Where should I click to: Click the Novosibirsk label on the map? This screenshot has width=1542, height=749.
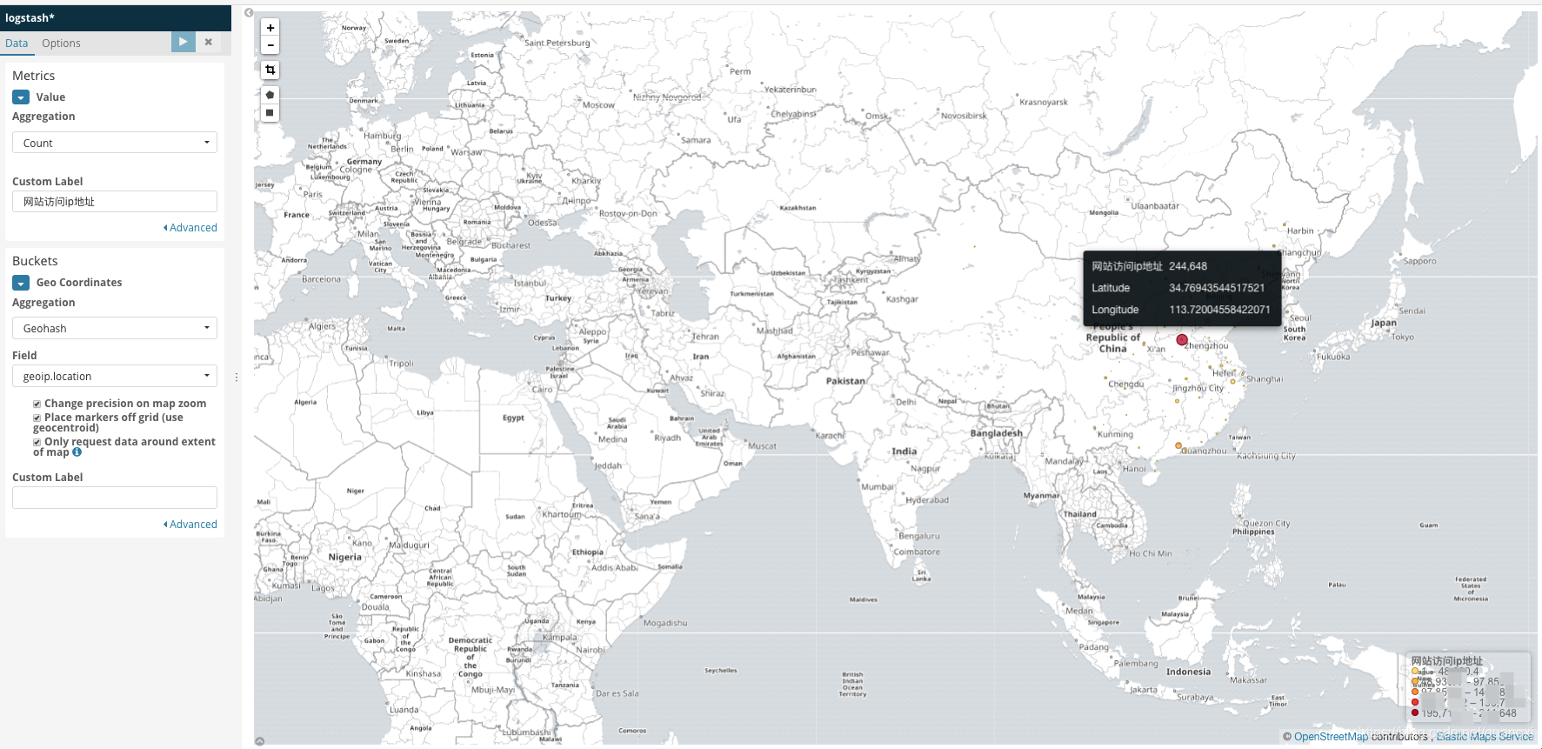click(964, 115)
